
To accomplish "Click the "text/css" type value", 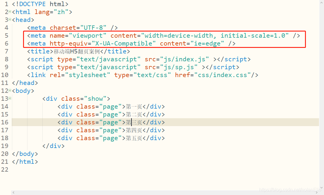I will pos(152,75).
